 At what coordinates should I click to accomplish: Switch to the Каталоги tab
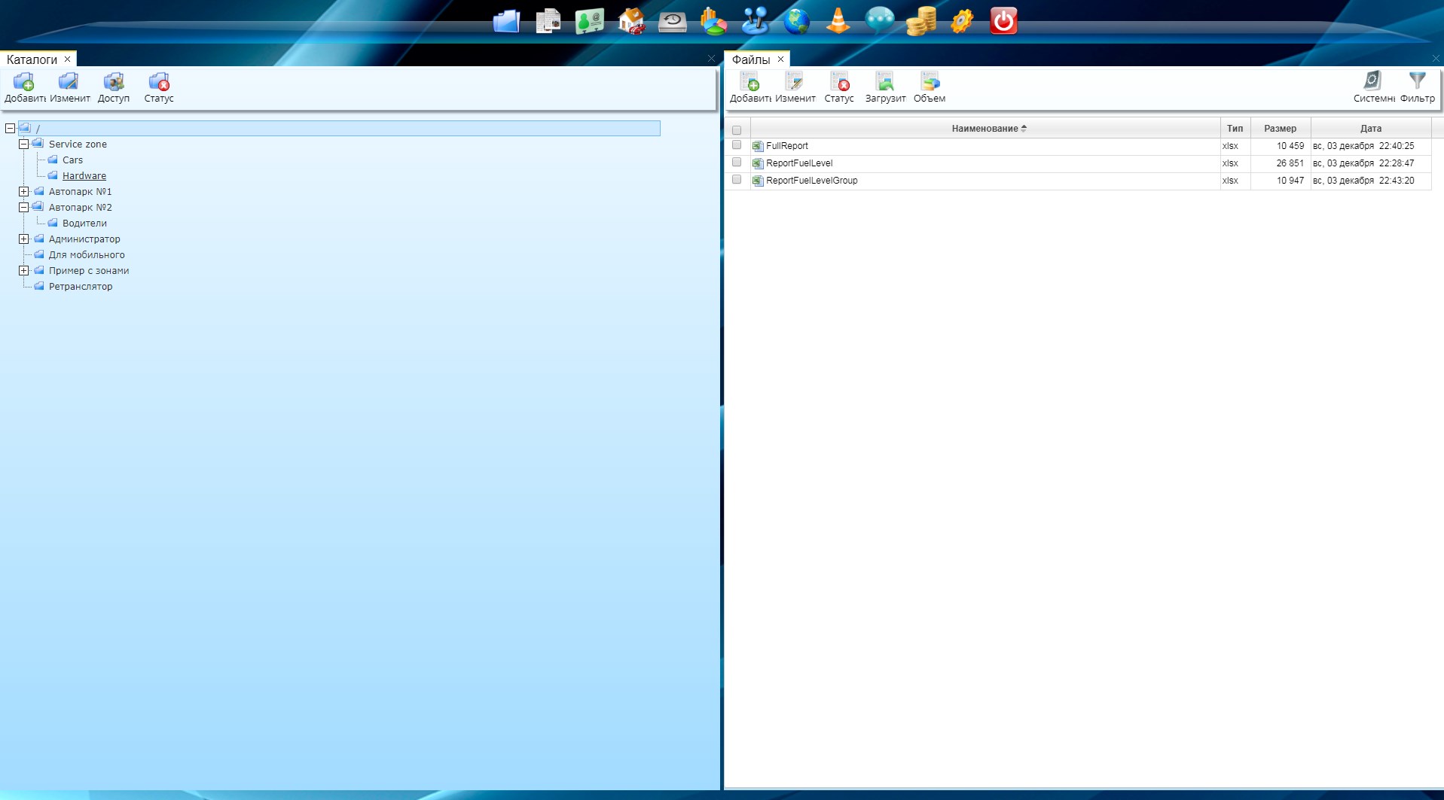coord(32,59)
